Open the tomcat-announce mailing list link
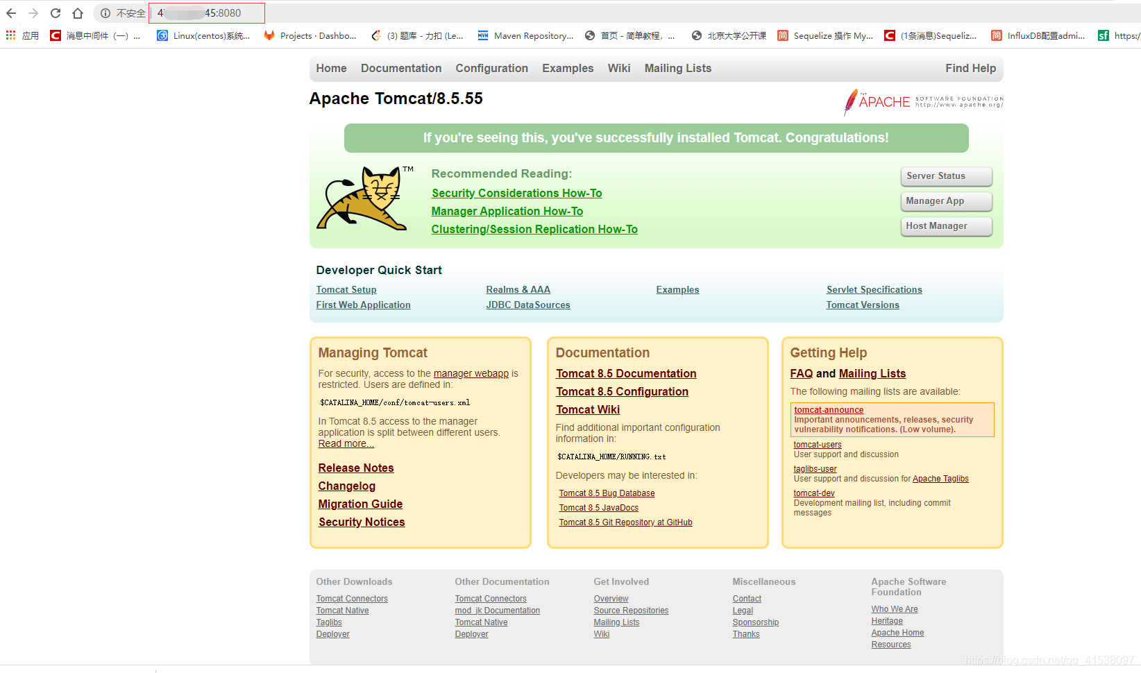 click(x=829, y=410)
